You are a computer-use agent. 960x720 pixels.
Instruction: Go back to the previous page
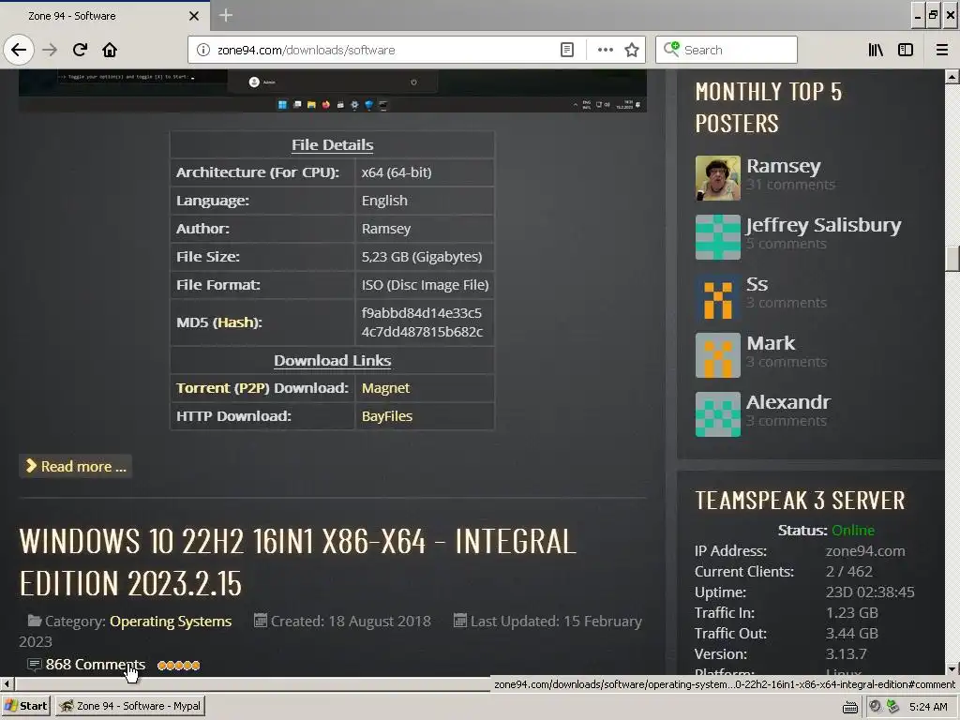click(x=19, y=50)
